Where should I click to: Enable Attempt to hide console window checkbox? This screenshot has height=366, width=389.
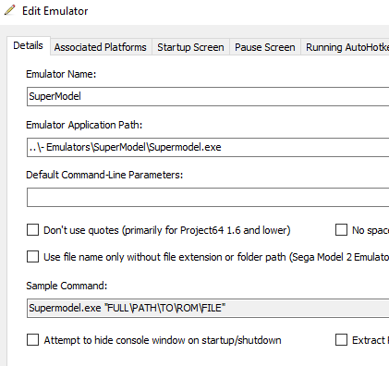(x=32, y=340)
